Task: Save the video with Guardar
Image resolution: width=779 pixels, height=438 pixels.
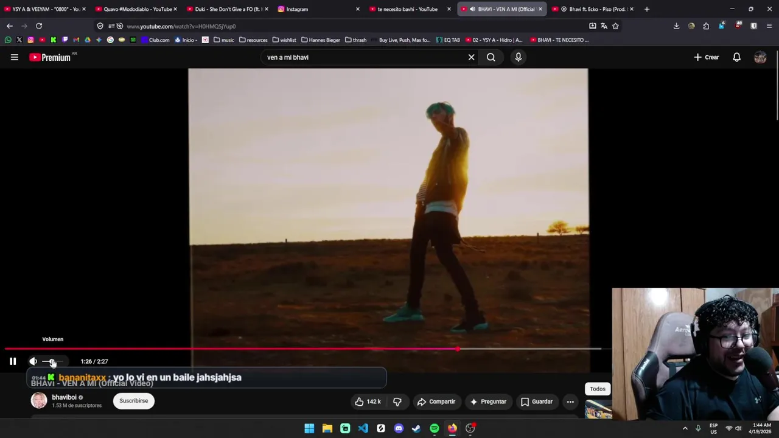Action: point(537,401)
